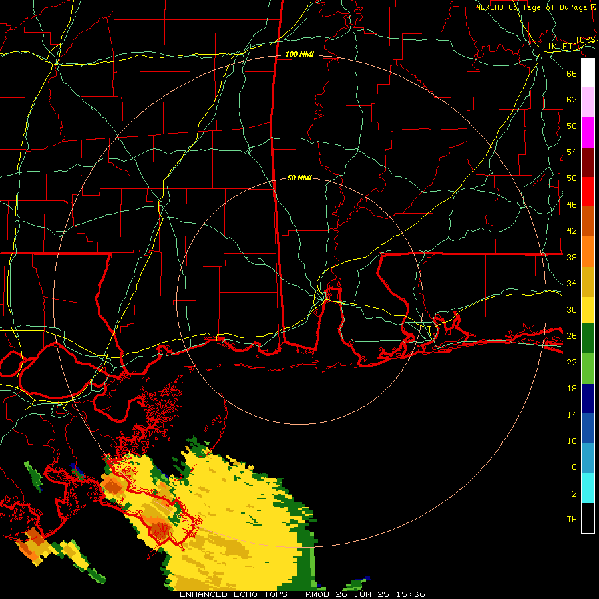Click the "TH" threshold label
599x599 pixels.
(x=572, y=519)
